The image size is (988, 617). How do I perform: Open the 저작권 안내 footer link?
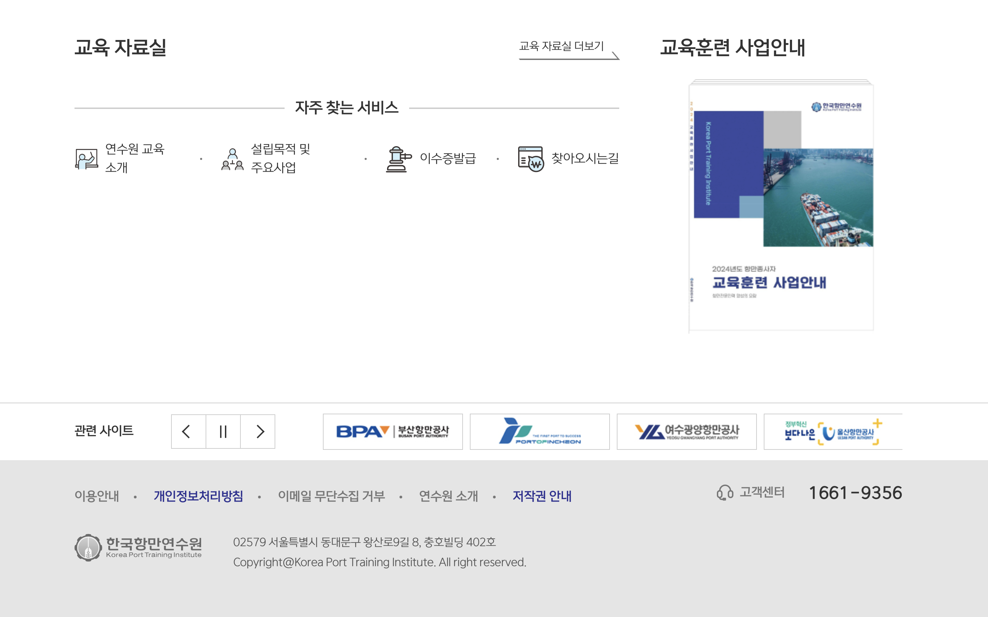[x=542, y=496]
